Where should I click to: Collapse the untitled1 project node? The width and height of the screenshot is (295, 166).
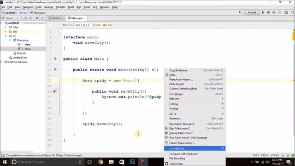(1, 23)
